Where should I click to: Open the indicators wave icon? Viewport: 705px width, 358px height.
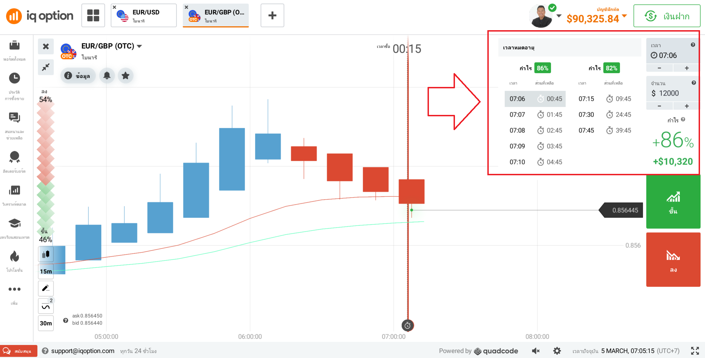[x=46, y=306]
